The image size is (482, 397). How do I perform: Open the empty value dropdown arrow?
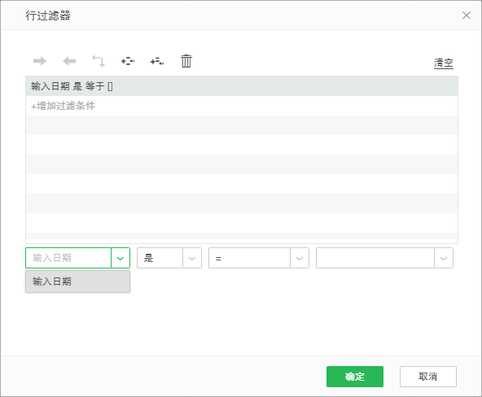[444, 258]
